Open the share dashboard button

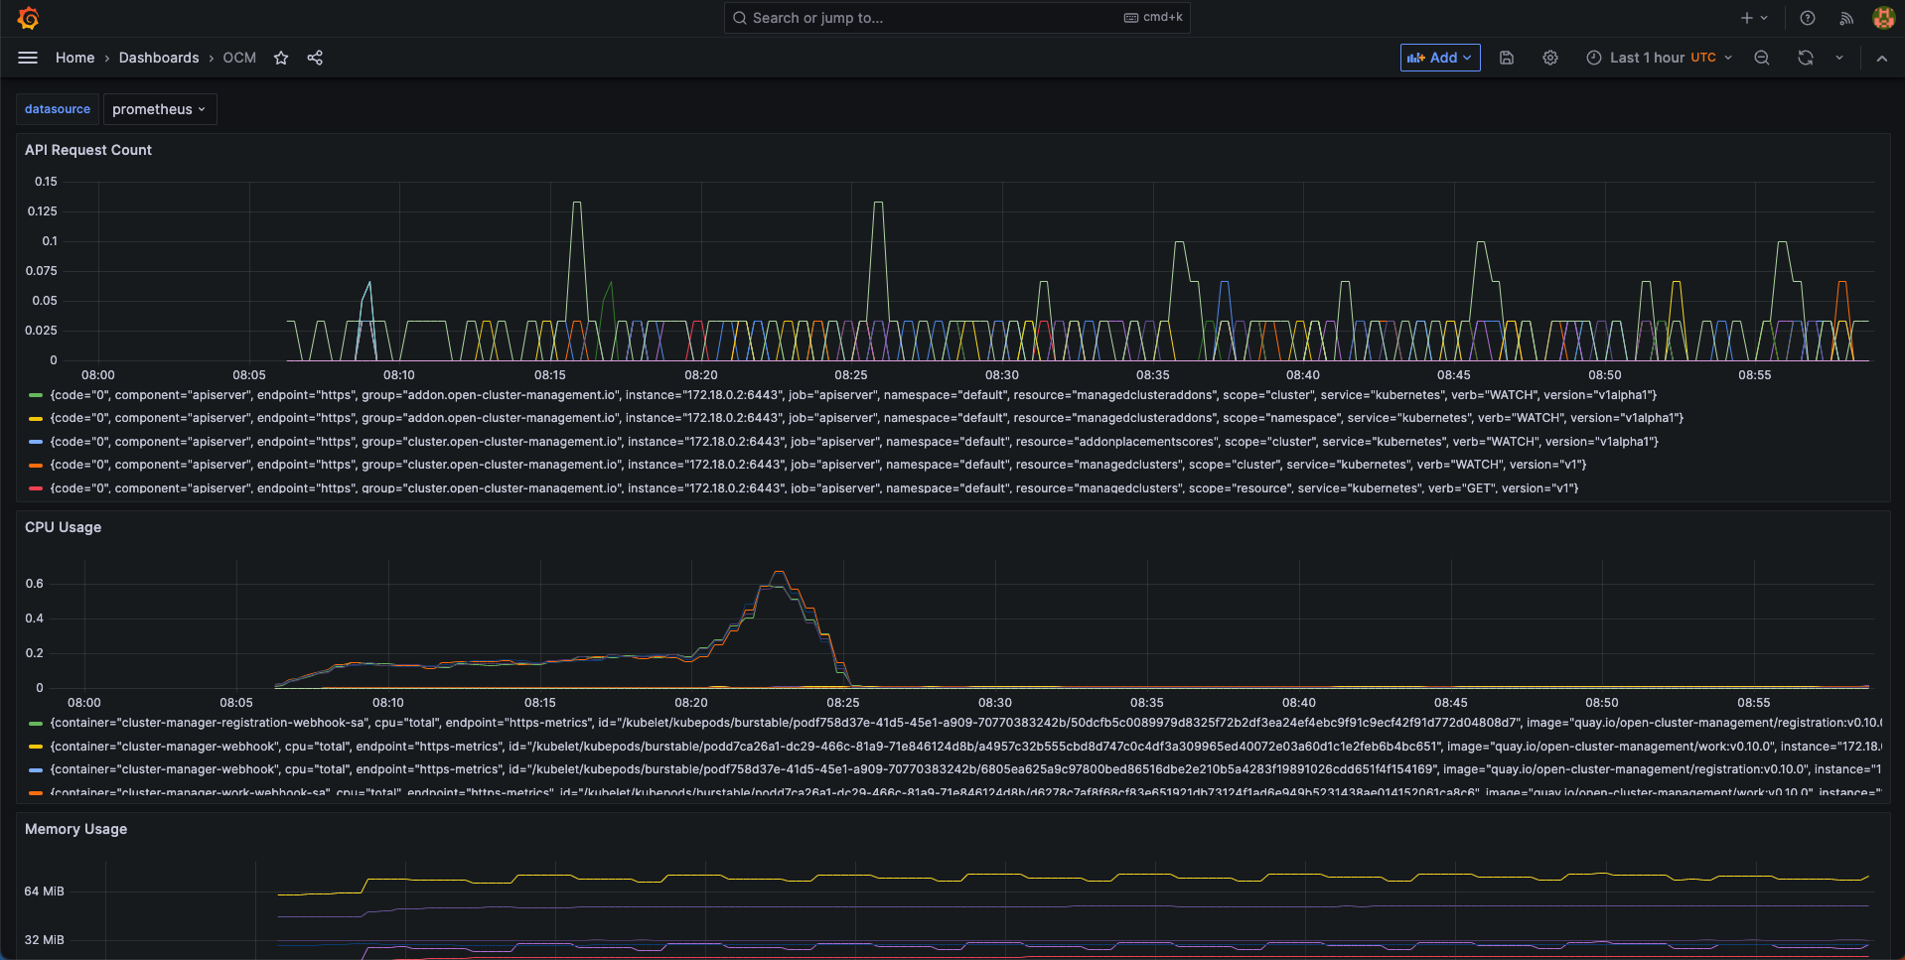click(x=315, y=58)
